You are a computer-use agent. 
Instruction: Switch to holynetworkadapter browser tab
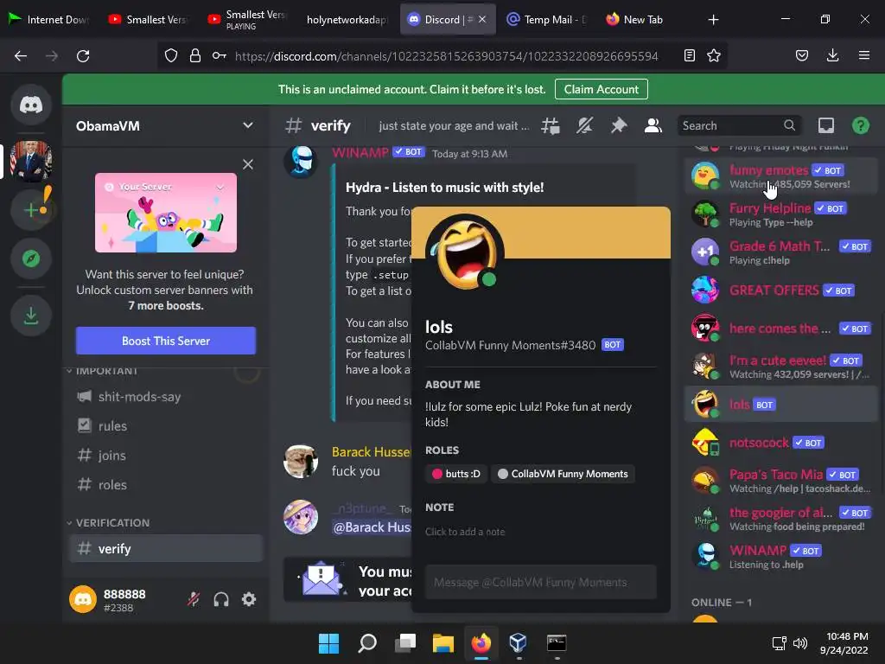tap(347, 19)
